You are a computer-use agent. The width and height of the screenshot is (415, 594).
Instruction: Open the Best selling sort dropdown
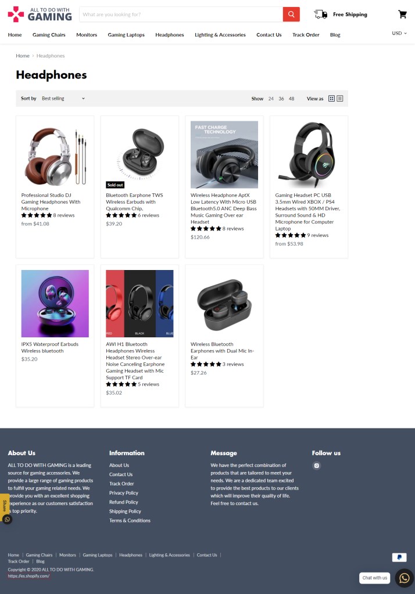tap(63, 99)
